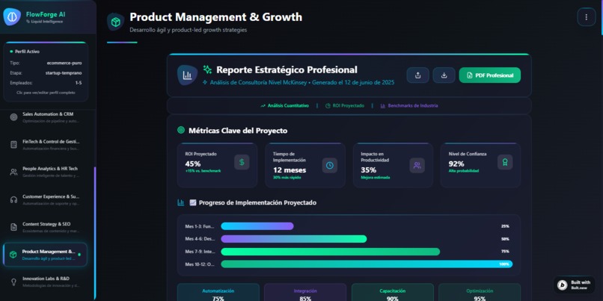Click the FlowForge AI logo icon
Image resolution: width=603 pixels, height=301 pixels.
pyautogui.click(x=12, y=17)
